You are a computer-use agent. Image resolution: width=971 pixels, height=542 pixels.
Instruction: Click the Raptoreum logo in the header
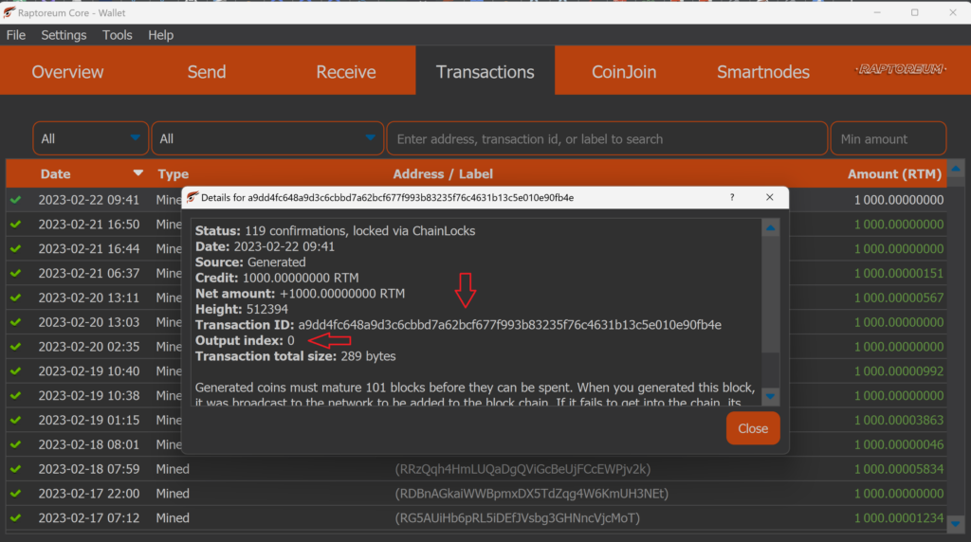tap(901, 68)
